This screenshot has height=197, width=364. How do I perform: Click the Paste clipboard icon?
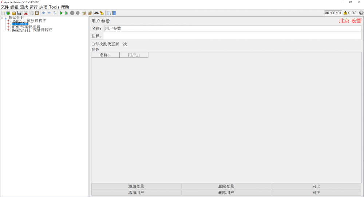pos(37,13)
